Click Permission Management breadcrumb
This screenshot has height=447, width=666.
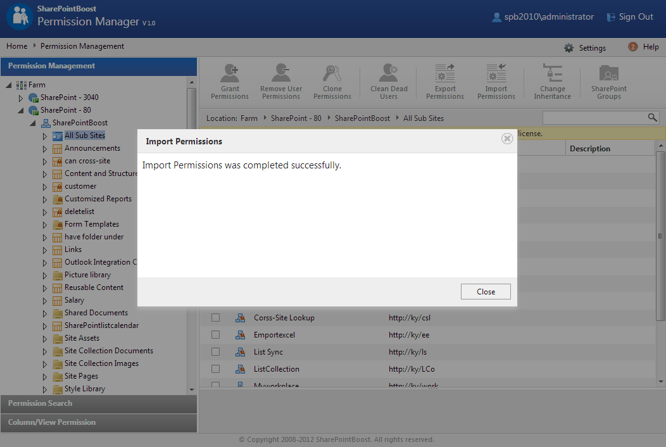[82, 46]
